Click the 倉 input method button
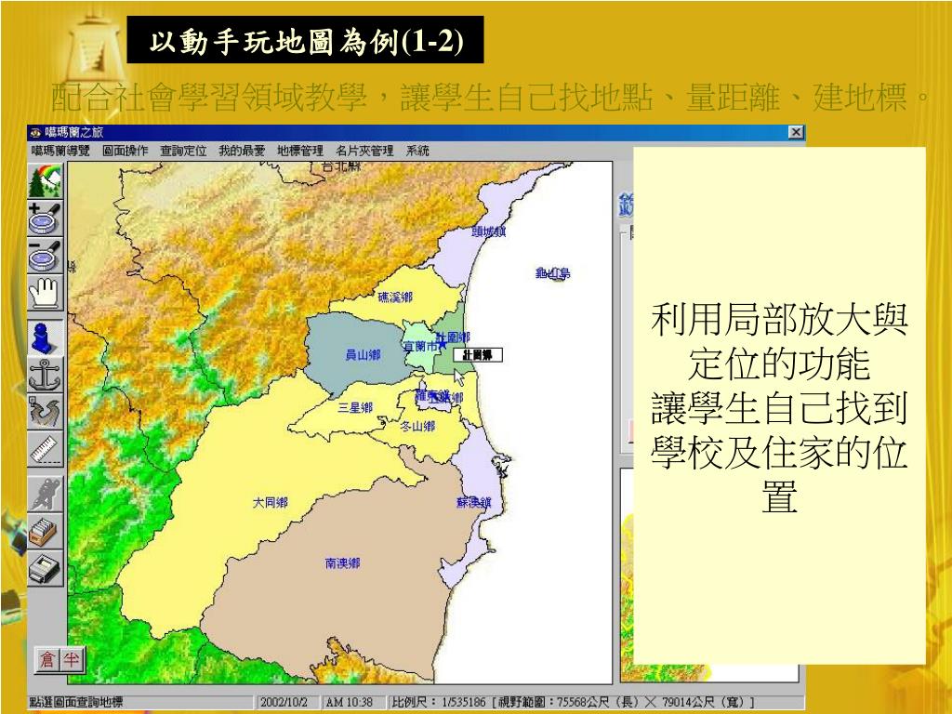The width and height of the screenshot is (952, 714). click(x=47, y=659)
